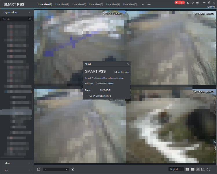Click version text V2.003.0000004.0
The width and height of the screenshot is (217, 174).
click(105, 84)
